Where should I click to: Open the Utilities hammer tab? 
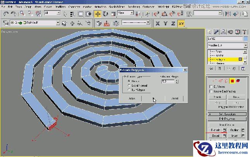(x=245, y=32)
